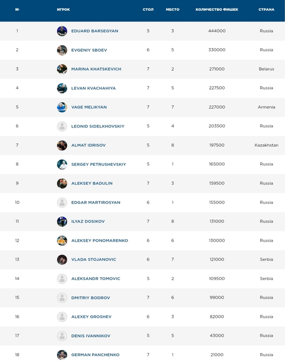Sort by the Количество фишек column header

coord(217,9)
